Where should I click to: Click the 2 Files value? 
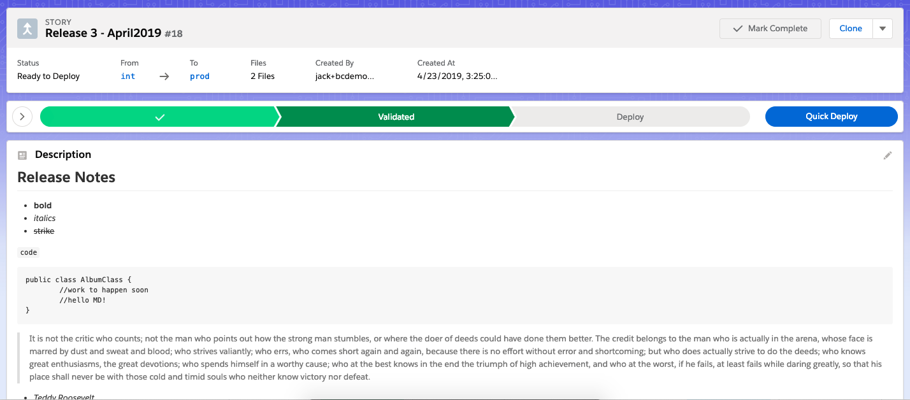pos(262,76)
